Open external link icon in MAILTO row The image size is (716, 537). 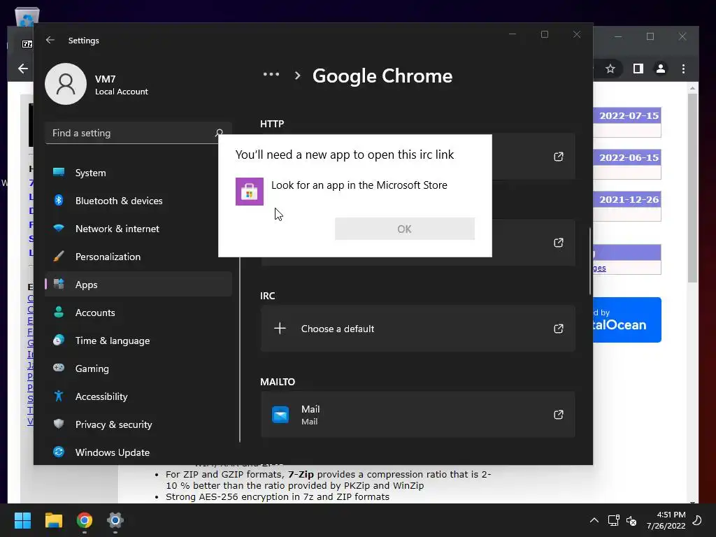tap(559, 414)
